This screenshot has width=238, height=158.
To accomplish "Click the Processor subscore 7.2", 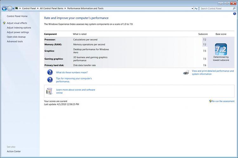I will 205,39.
